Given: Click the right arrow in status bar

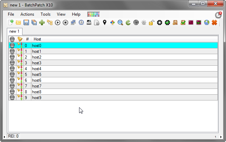Looking at the screenshot, I should tap(221, 137).
